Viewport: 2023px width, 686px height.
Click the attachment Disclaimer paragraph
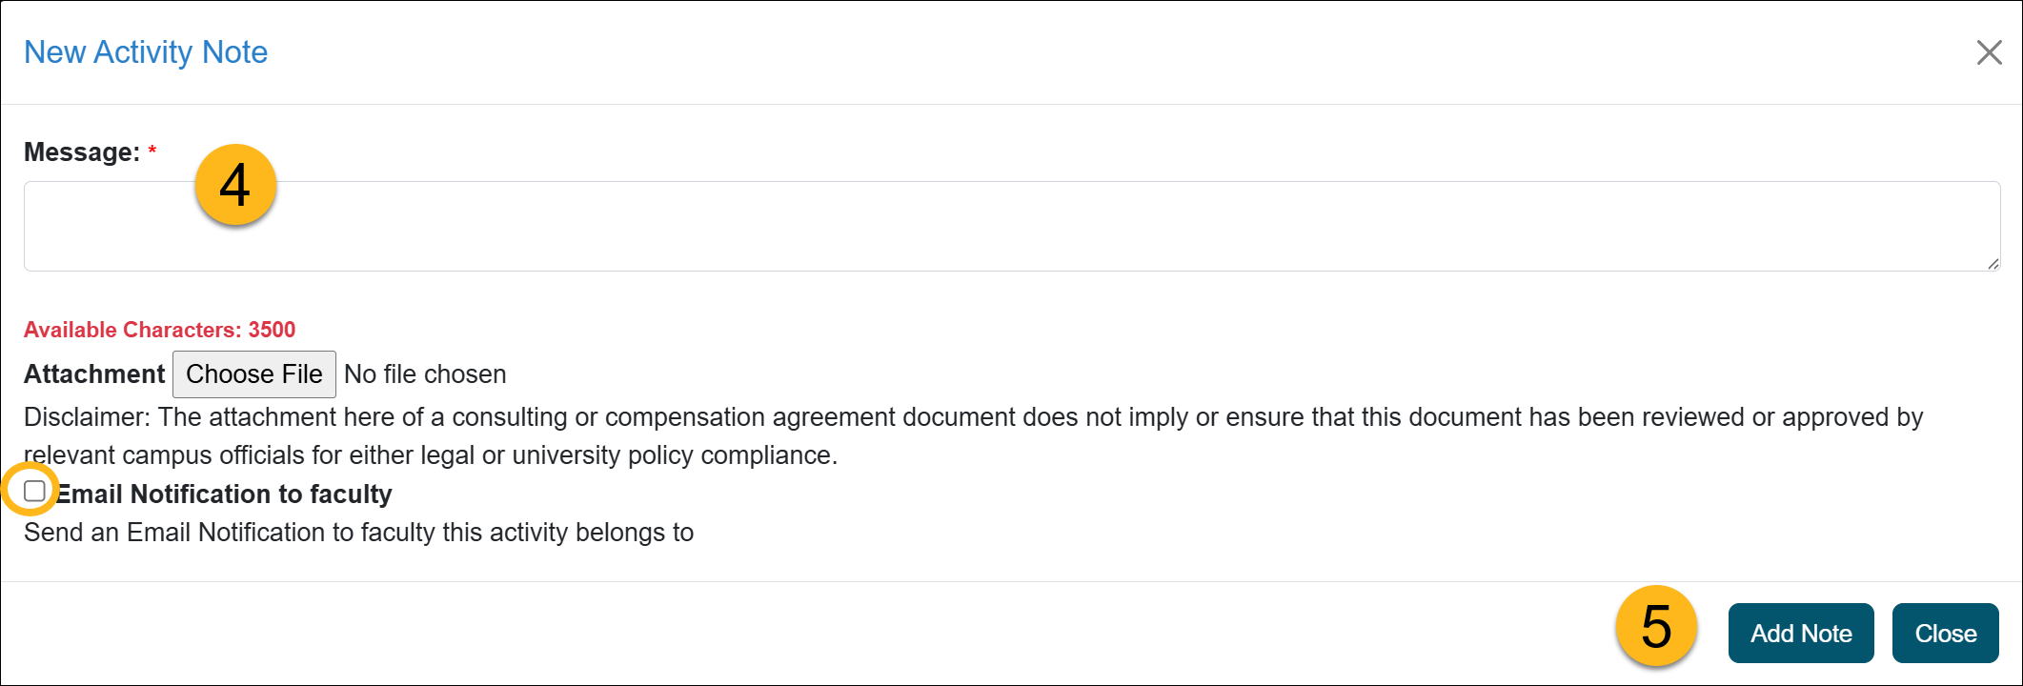972,417
